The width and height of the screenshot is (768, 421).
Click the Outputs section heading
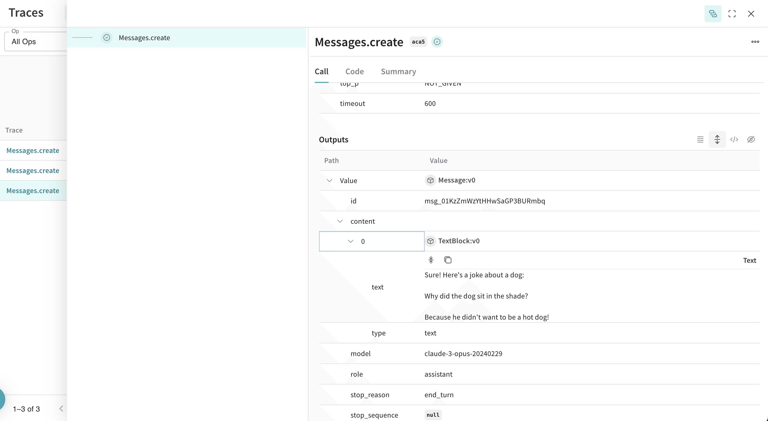pos(333,139)
